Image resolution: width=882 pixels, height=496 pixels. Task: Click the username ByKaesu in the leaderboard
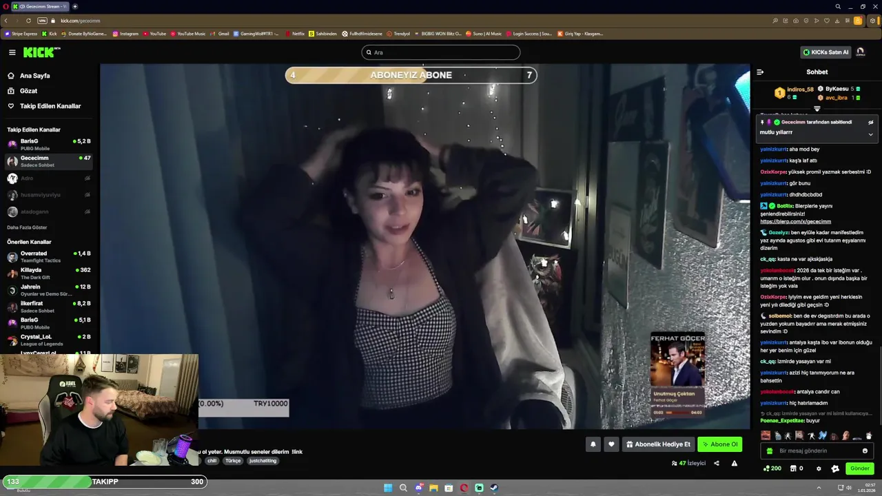pos(837,89)
